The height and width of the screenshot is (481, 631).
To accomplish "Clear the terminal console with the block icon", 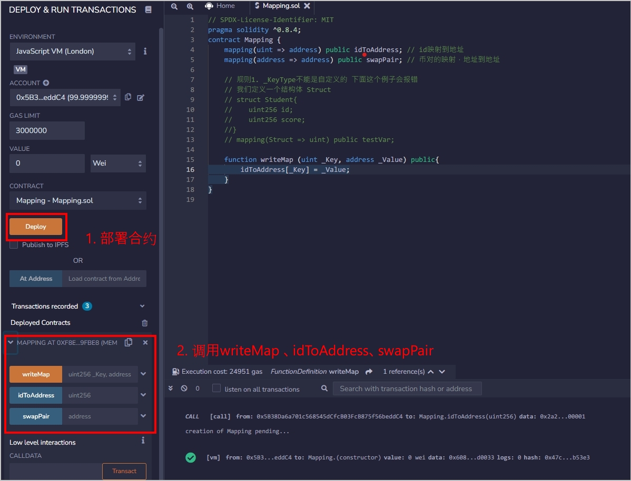I will point(184,388).
